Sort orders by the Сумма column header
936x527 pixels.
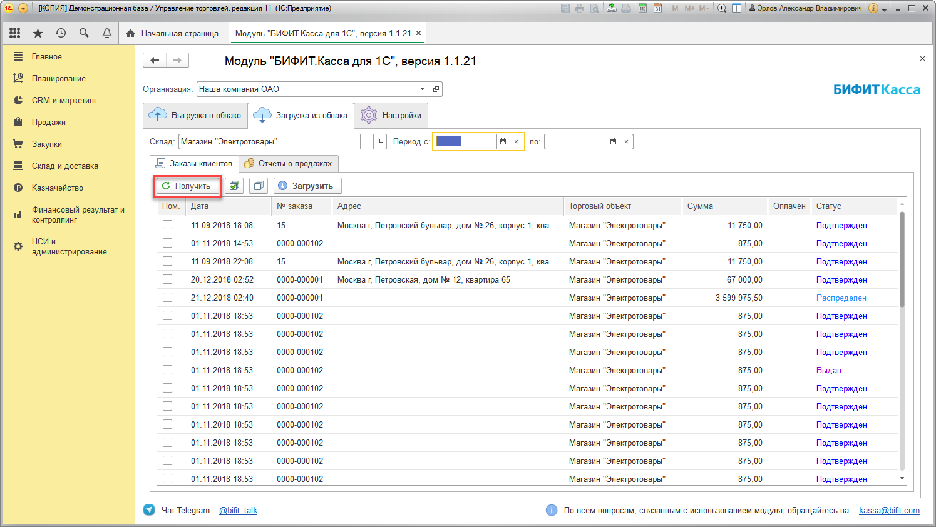(724, 206)
